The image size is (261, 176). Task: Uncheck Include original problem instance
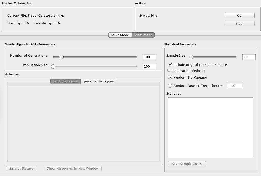(x=170, y=65)
